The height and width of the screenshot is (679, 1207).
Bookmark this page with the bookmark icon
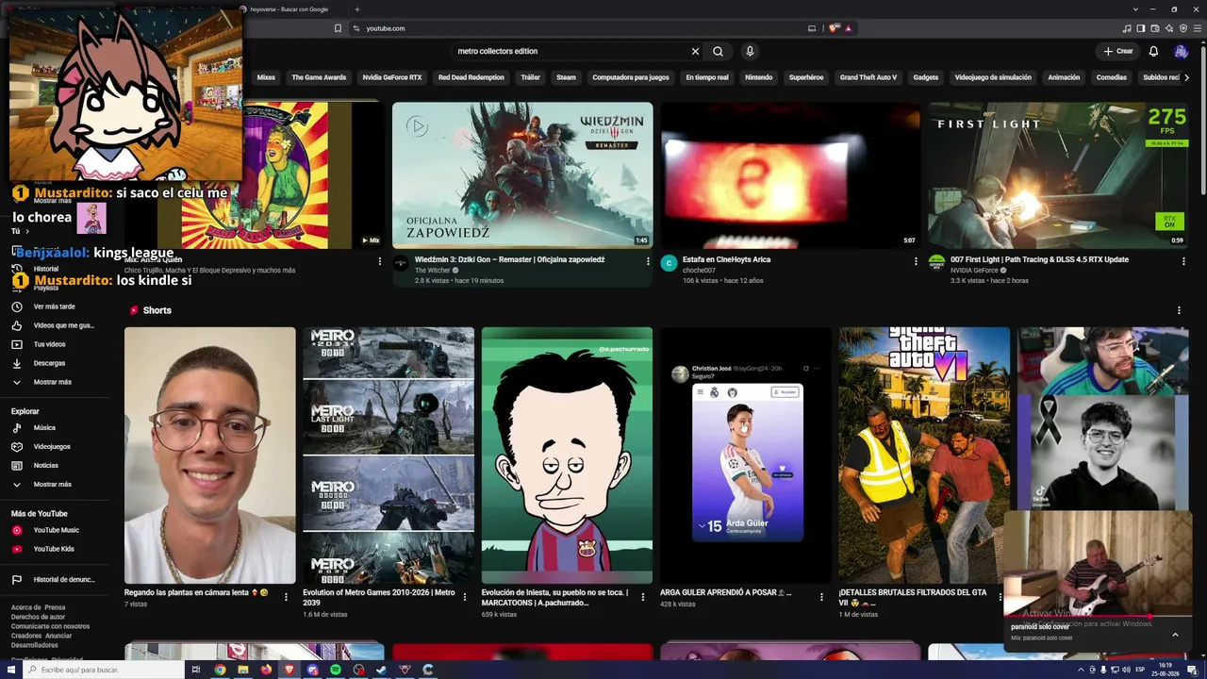pos(338,28)
